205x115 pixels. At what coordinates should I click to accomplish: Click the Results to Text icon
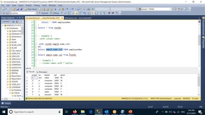tap(89, 13)
